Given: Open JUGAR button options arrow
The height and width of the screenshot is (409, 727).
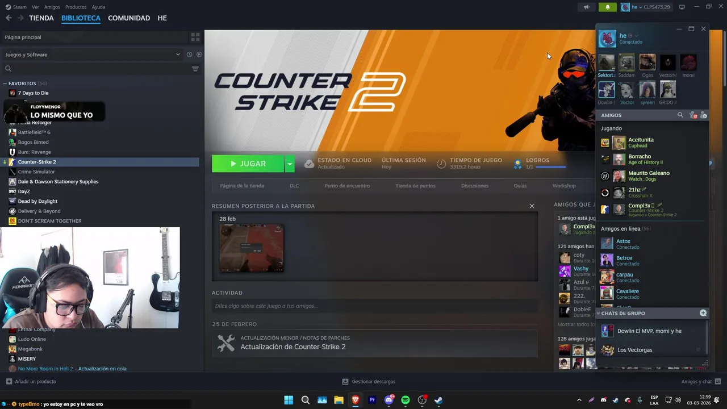Looking at the screenshot, I should pos(290,164).
